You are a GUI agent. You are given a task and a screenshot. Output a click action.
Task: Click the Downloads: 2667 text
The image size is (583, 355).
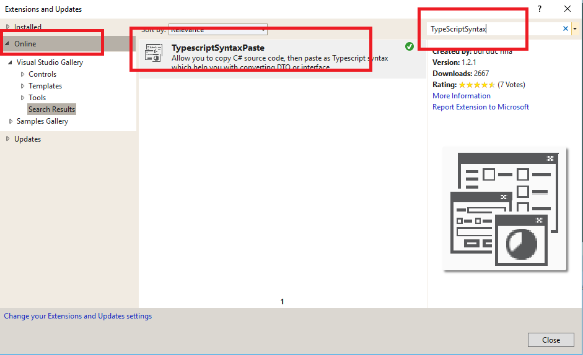click(461, 74)
